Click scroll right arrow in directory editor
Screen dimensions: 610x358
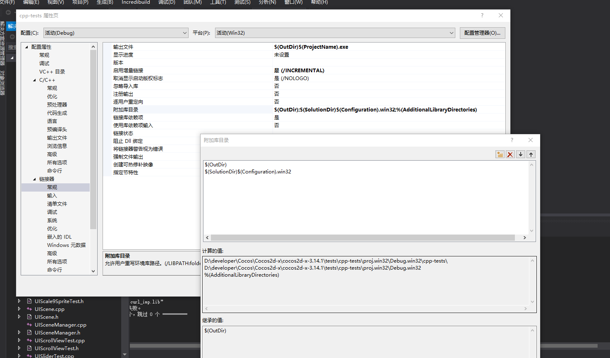pyautogui.click(x=525, y=238)
